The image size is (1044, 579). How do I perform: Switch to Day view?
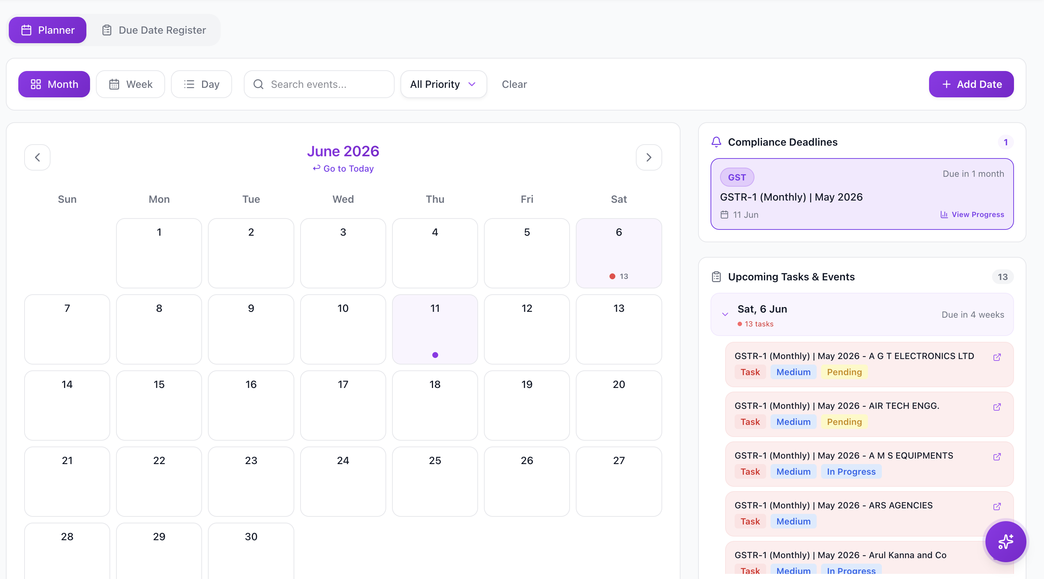tap(201, 84)
